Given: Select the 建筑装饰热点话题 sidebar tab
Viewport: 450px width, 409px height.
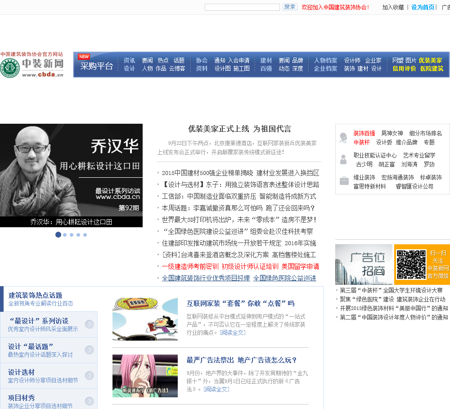Looking at the screenshot, I should click(x=49, y=299).
